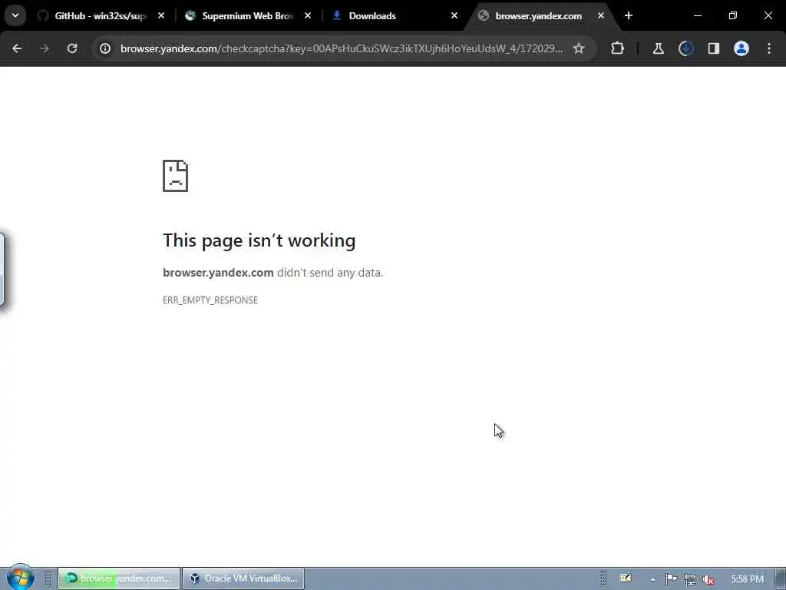Image resolution: width=786 pixels, height=590 pixels.
Task: Close the Supermium Web Browser tab
Action: (x=308, y=16)
